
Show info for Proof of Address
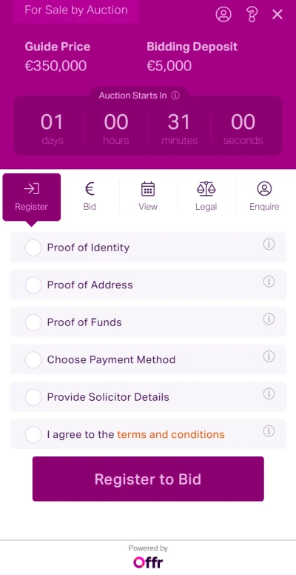[269, 282]
